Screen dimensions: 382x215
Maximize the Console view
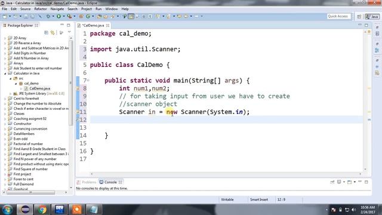(x=366, y=182)
